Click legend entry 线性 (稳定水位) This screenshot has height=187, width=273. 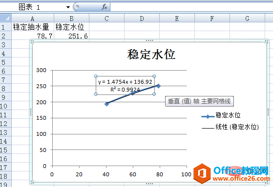pos(230,127)
